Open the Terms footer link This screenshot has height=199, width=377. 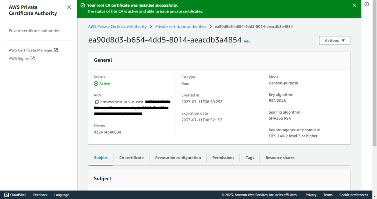pos(328,195)
